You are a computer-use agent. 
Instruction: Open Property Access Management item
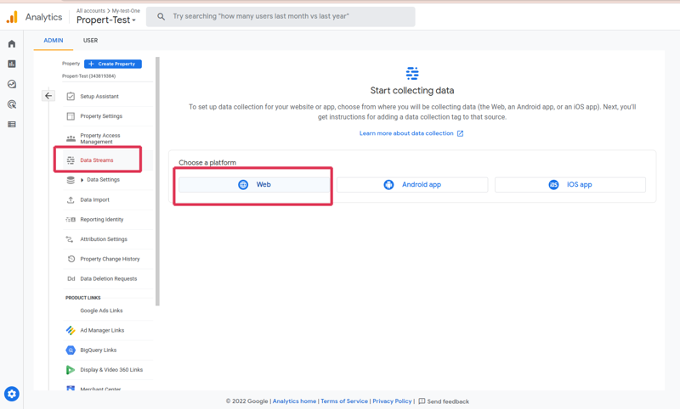tap(100, 138)
